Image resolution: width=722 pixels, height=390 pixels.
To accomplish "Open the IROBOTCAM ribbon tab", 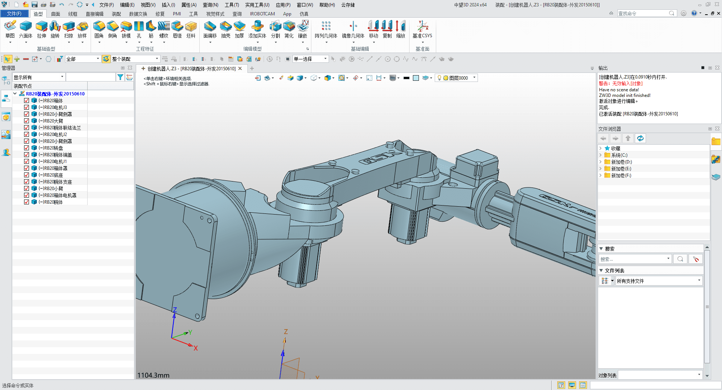I will (262, 14).
